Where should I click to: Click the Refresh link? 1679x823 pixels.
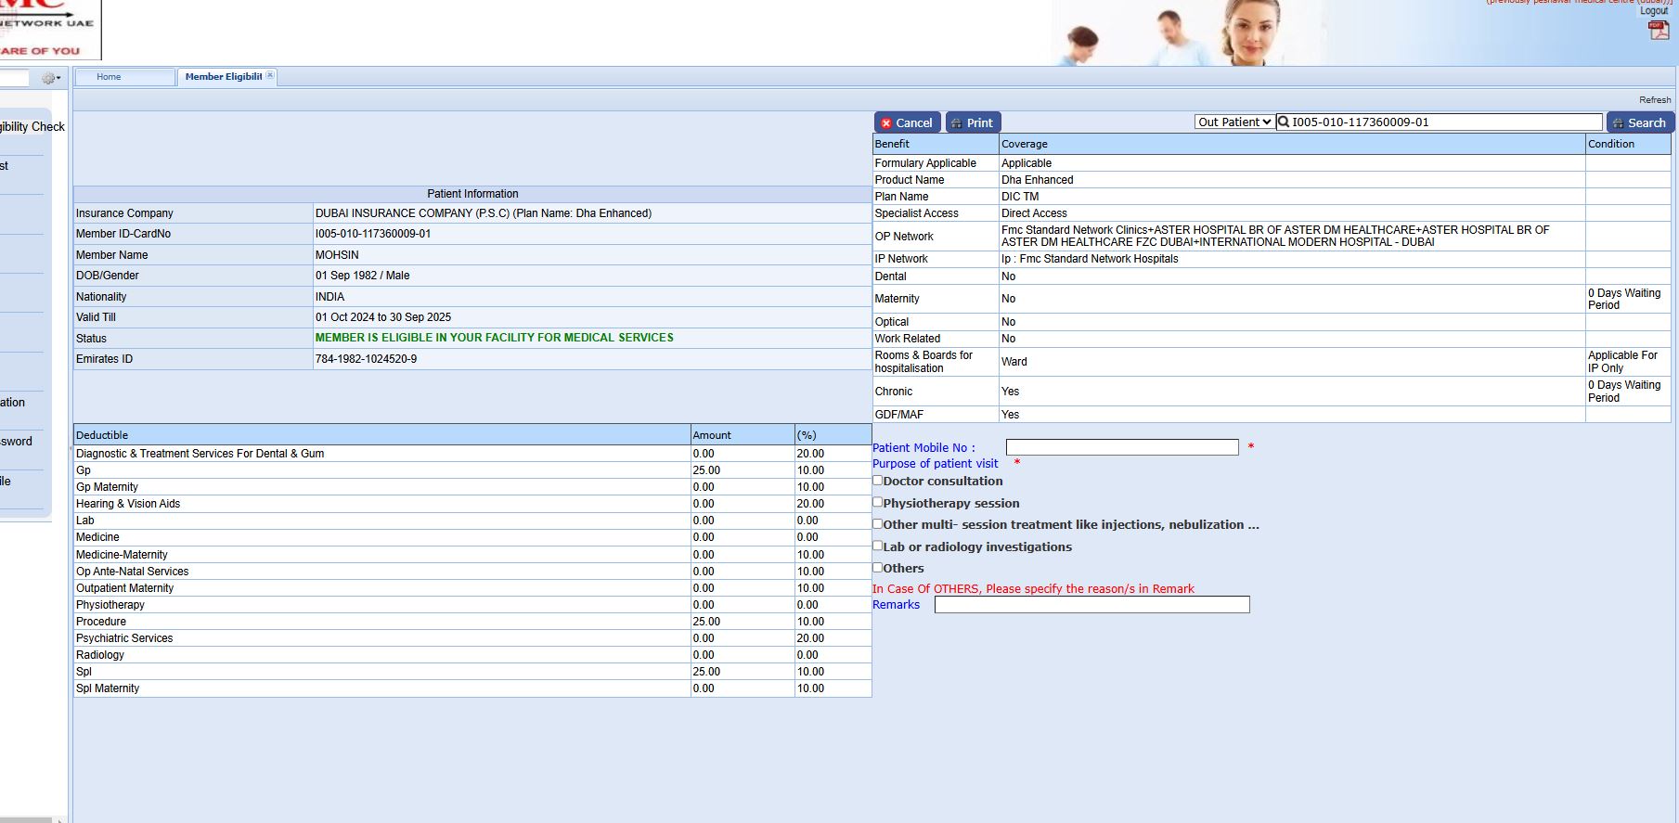click(1654, 100)
